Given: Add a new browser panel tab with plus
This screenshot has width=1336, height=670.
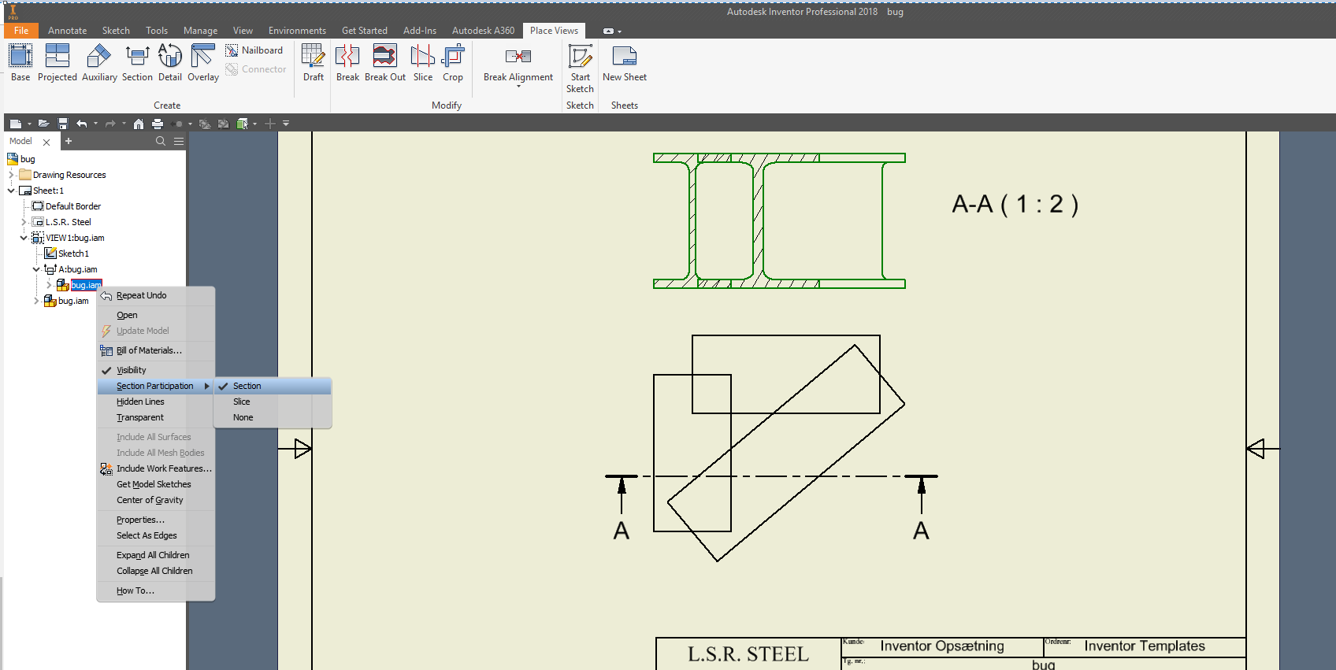Looking at the screenshot, I should (x=69, y=141).
